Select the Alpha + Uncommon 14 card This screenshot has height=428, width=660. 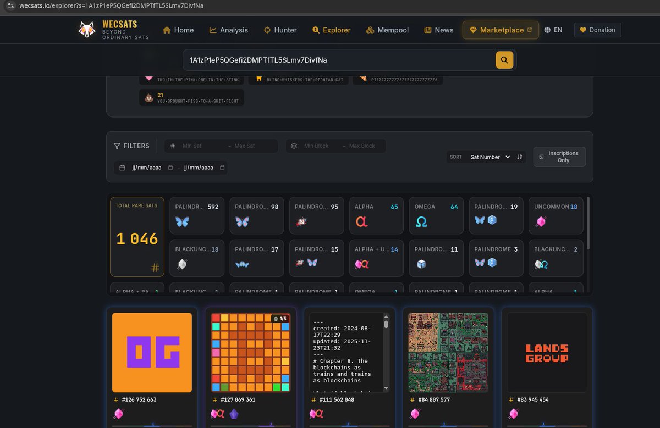pos(376,258)
